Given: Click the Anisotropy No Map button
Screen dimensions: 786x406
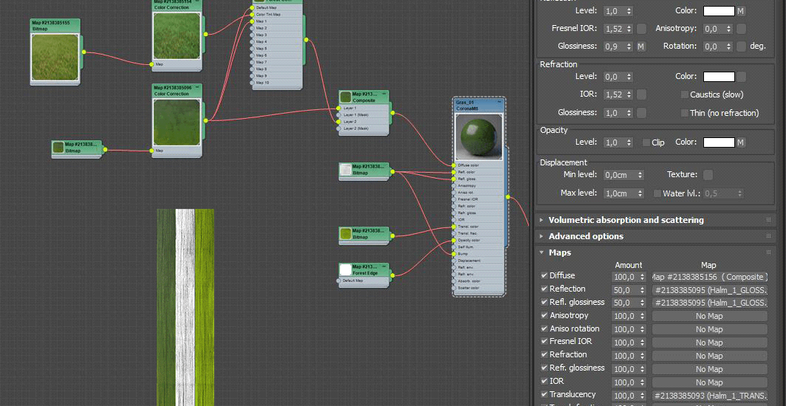Looking at the screenshot, I should coord(709,316).
